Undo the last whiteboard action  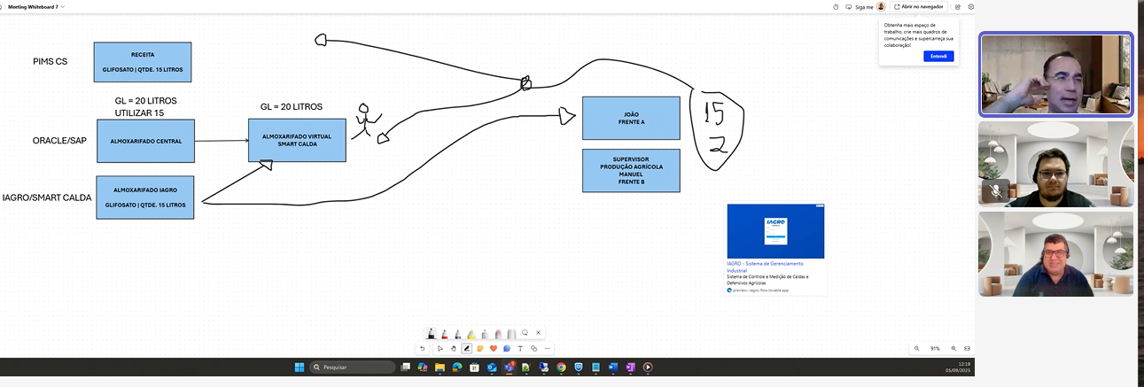tap(423, 349)
